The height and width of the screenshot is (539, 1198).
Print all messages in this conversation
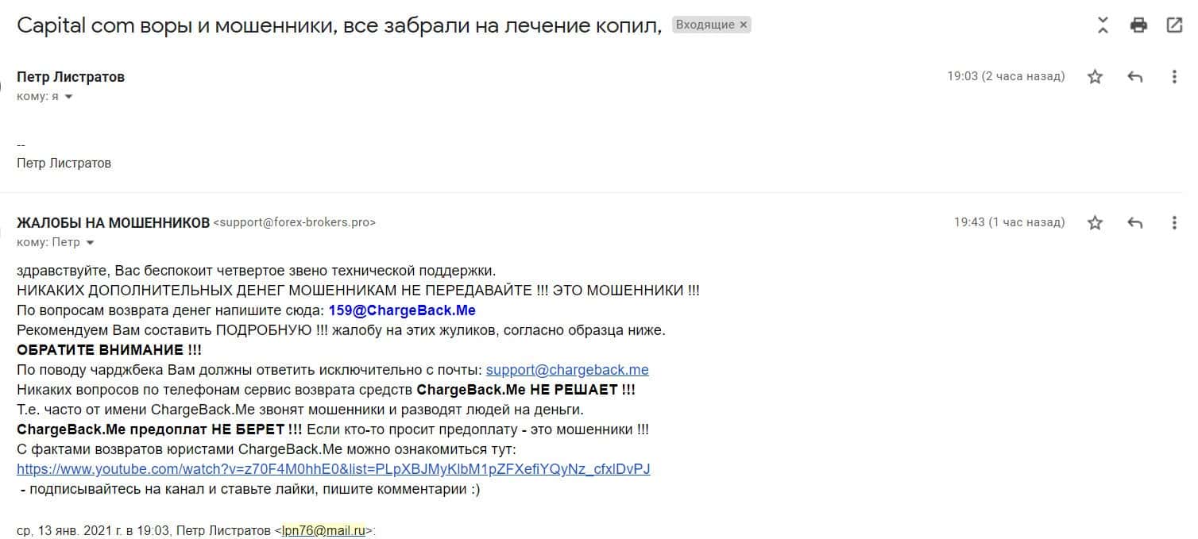point(1138,25)
